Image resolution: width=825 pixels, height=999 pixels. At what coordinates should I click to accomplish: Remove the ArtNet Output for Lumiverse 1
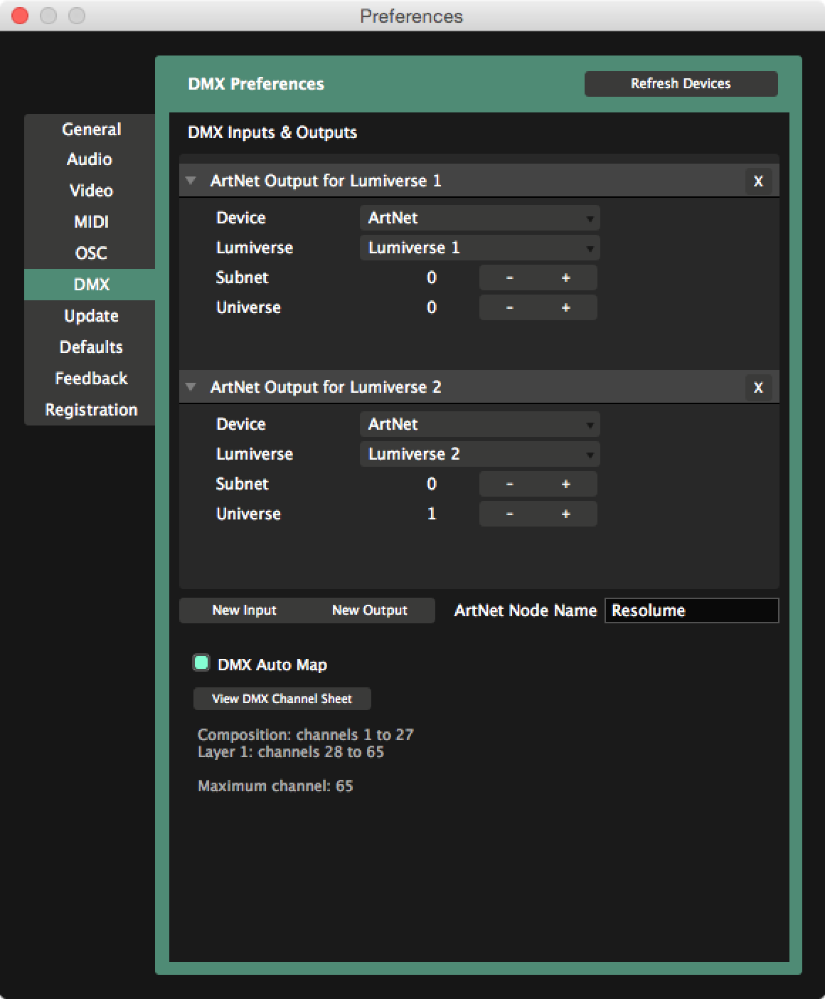pyautogui.click(x=758, y=181)
